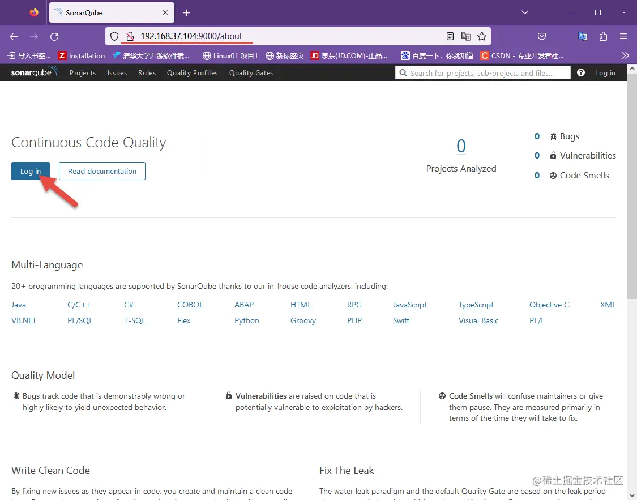
Task: Open the Quality Profiles menu
Action: tap(192, 73)
